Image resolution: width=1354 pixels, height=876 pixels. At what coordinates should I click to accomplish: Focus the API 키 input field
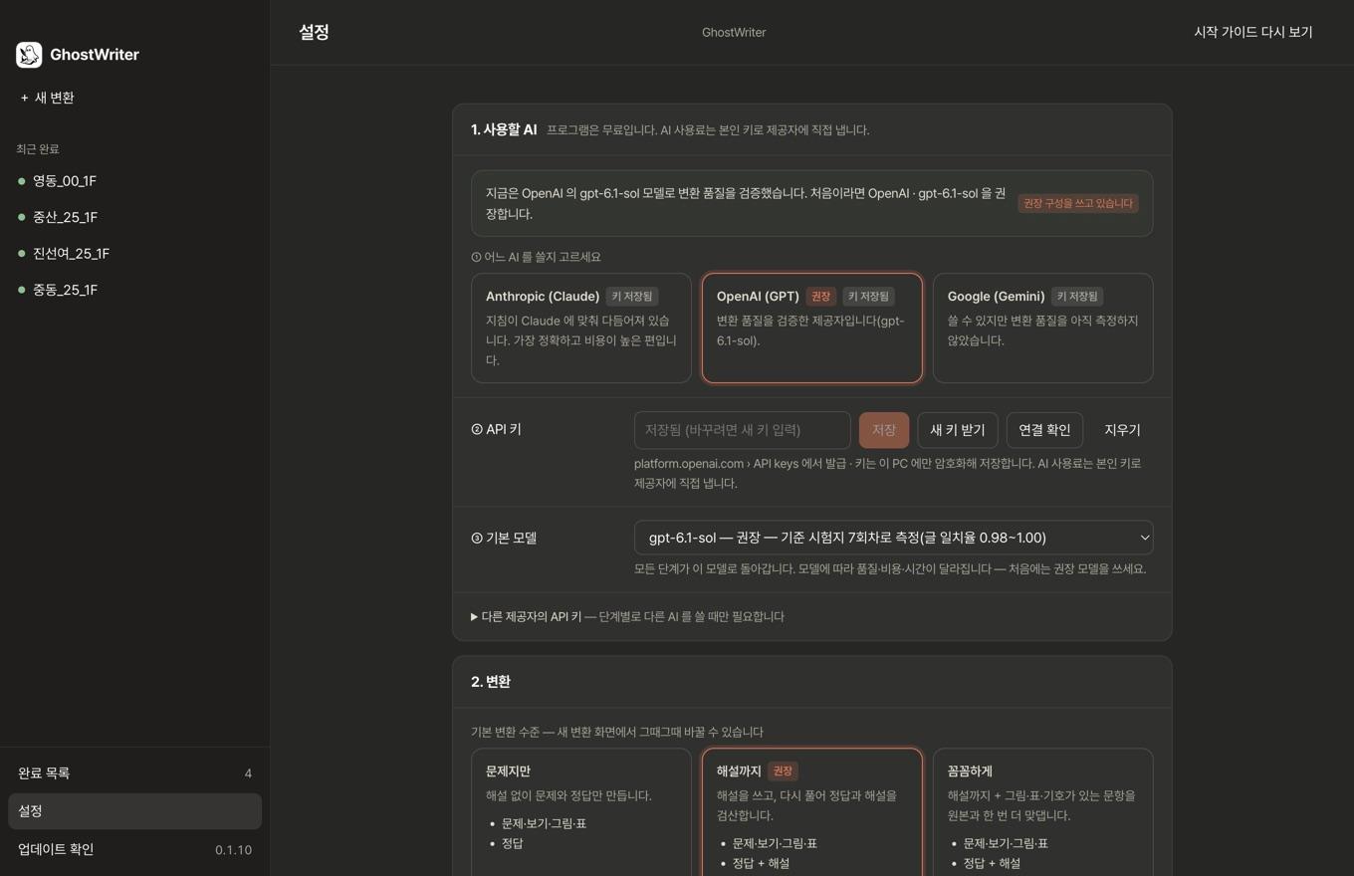(x=743, y=430)
